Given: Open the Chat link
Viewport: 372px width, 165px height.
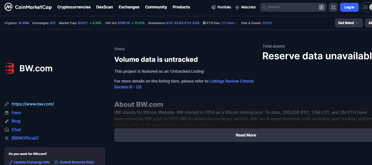Looking at the screenshot, I should [x=16, y=130].
